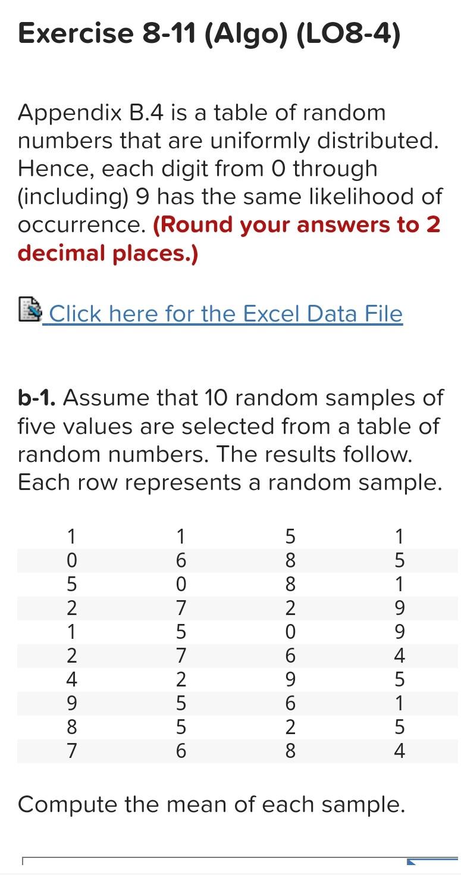Click the Exercise 8-11 (Algo) heading

click(x=211, y=34)
